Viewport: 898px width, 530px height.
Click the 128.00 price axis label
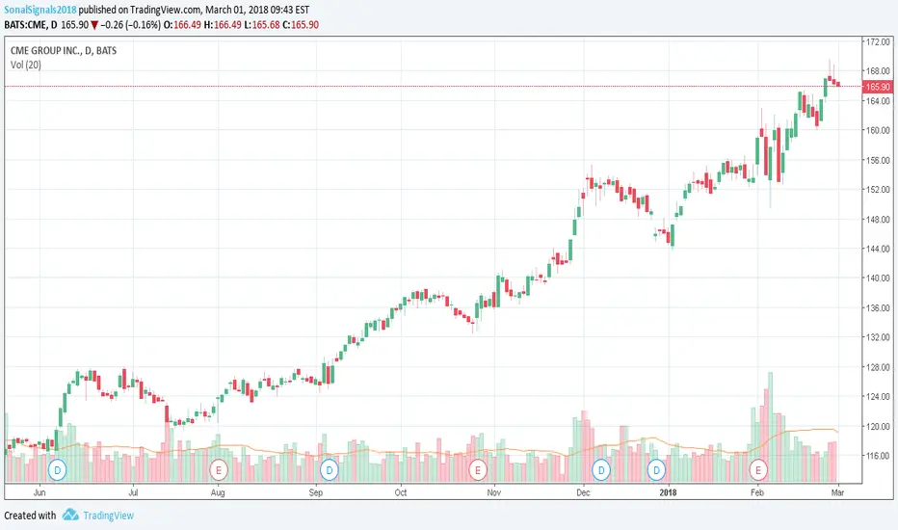pos(879,367)
